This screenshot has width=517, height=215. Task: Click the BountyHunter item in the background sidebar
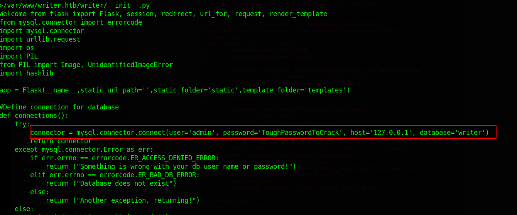click(41, 81)
